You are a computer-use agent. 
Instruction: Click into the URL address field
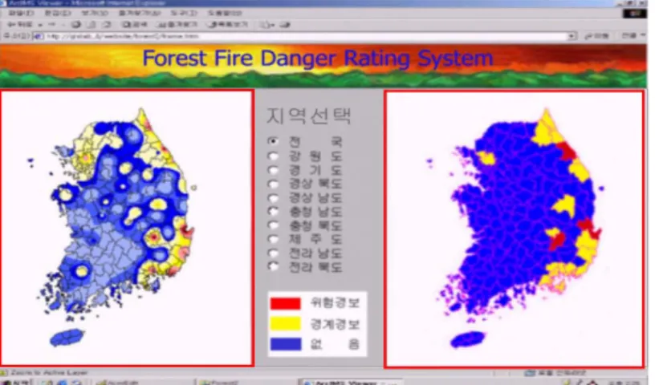point(306,36)
